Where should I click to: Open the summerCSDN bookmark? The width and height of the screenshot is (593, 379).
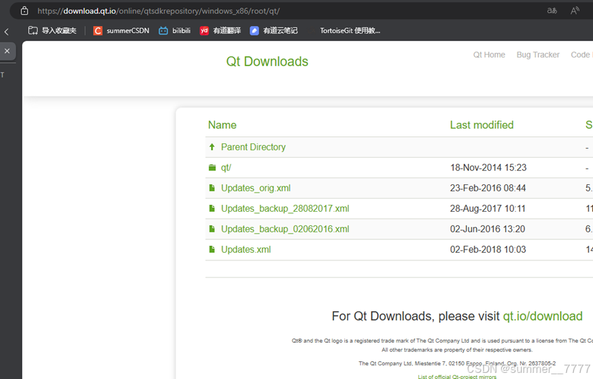tap(121, 31)
